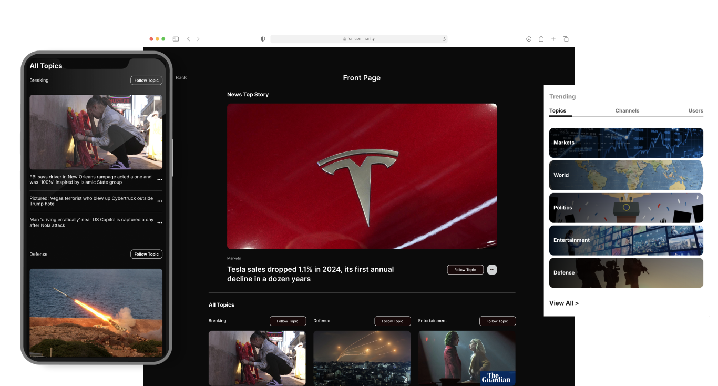This screenshot has width=718, height=386.
Task: Go back with the browser back arrow
Action: point(188,39)
